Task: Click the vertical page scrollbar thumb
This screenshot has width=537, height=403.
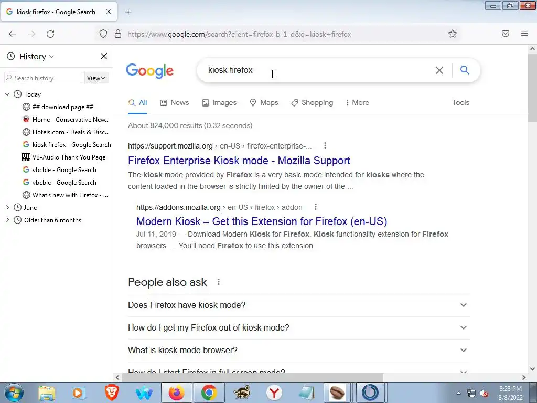Action: (533, 88)
